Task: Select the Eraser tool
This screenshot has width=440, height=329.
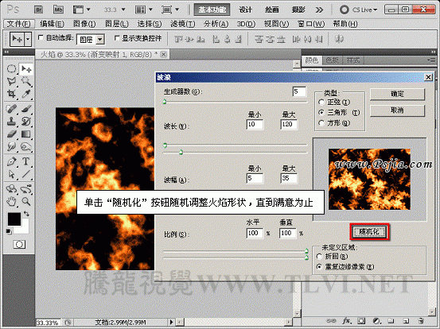Action: (x=11, y=134)
